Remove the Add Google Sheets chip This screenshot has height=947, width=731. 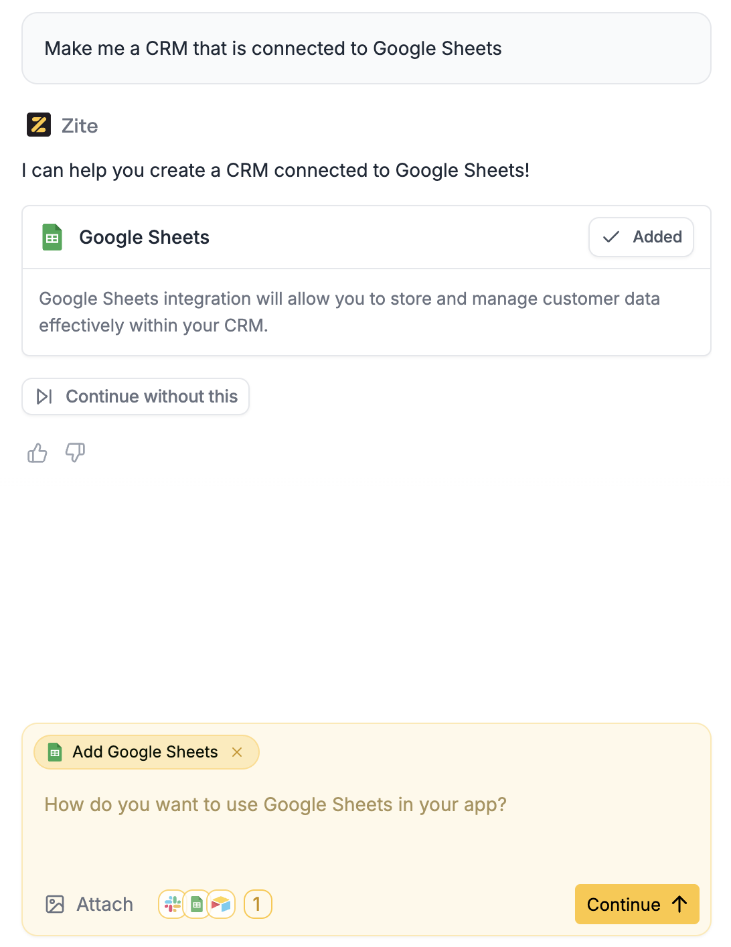(238, 752)
